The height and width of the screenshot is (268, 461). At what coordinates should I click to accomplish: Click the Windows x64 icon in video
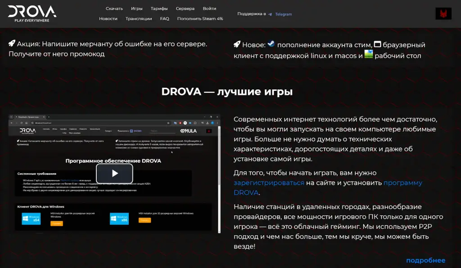pyautogui.click(x=31, y=219)
